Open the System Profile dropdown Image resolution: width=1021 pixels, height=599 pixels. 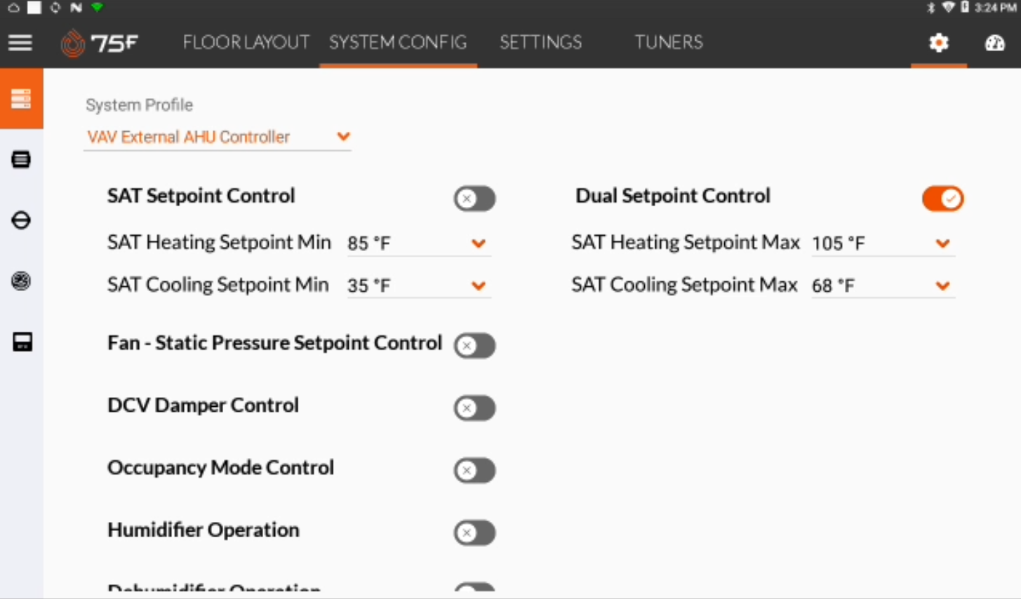coord(343,136)
